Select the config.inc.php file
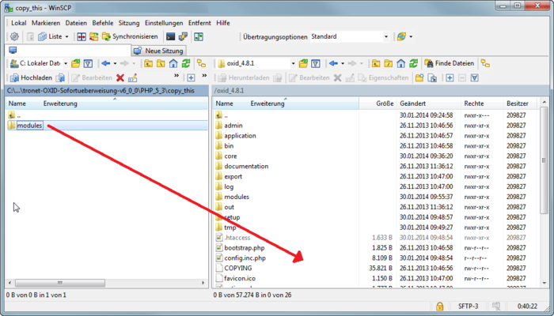554x316 pixels. click(245, 258)
